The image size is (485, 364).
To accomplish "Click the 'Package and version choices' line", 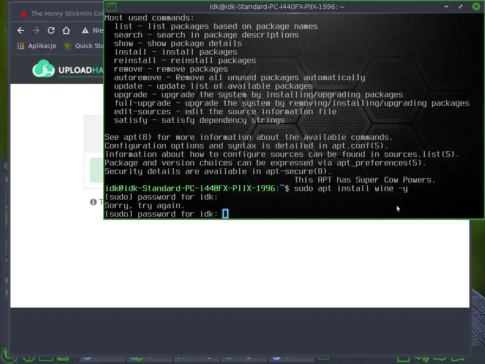I will (x=265, y=163).
